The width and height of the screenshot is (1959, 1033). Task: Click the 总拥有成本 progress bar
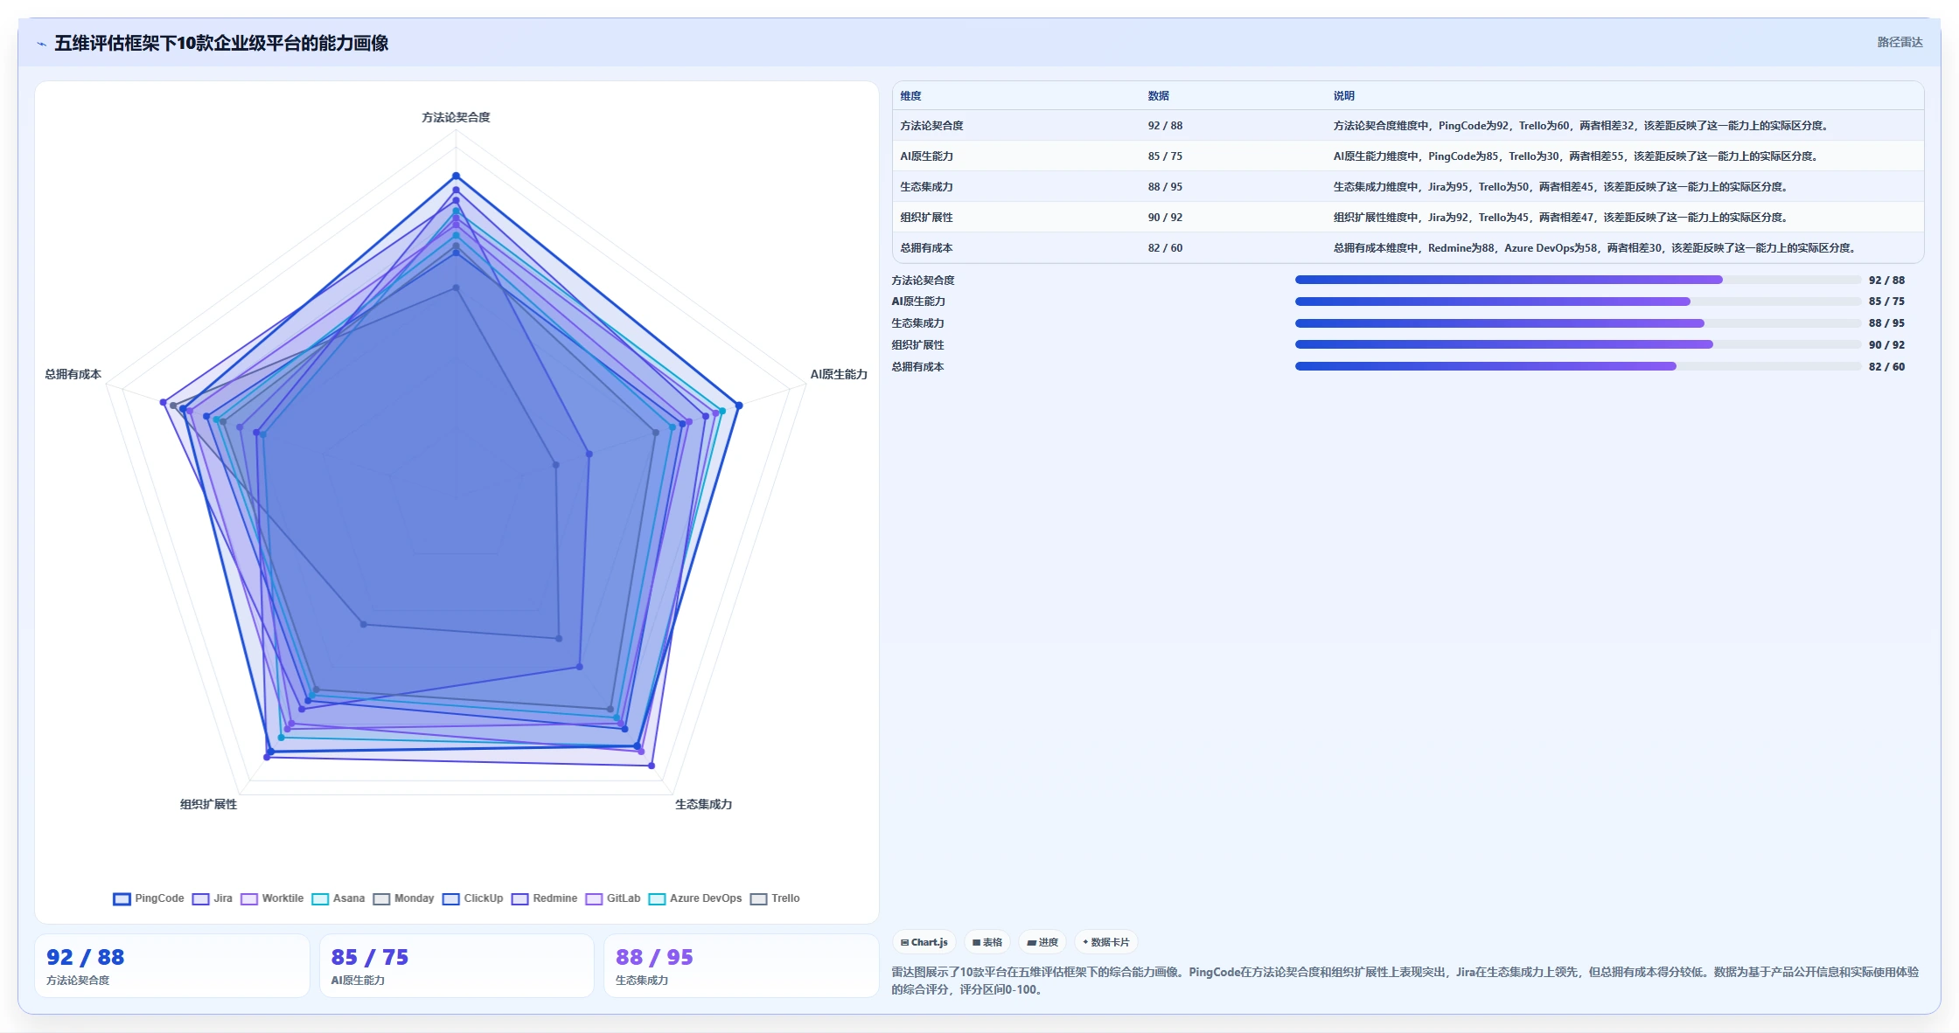[1578, 366]
